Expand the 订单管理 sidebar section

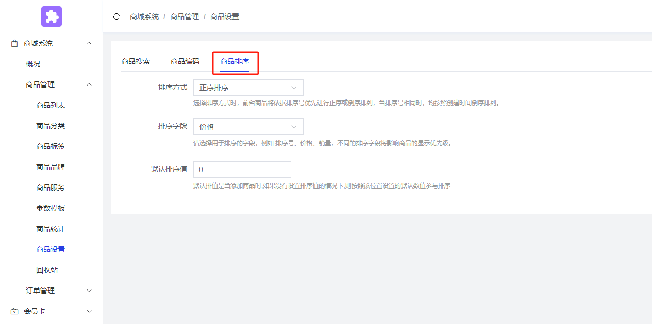coord(89,290)
